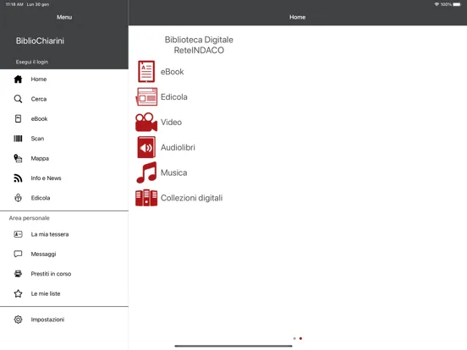This screenshot has width=467, height=350.
Task: Open the Impostazioni gear icon
Action: [18, 320]
